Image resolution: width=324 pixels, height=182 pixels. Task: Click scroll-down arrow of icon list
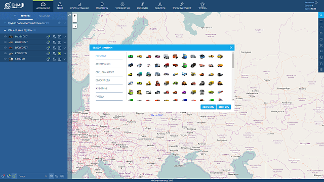pyautogui.click(x=233, y=100)
